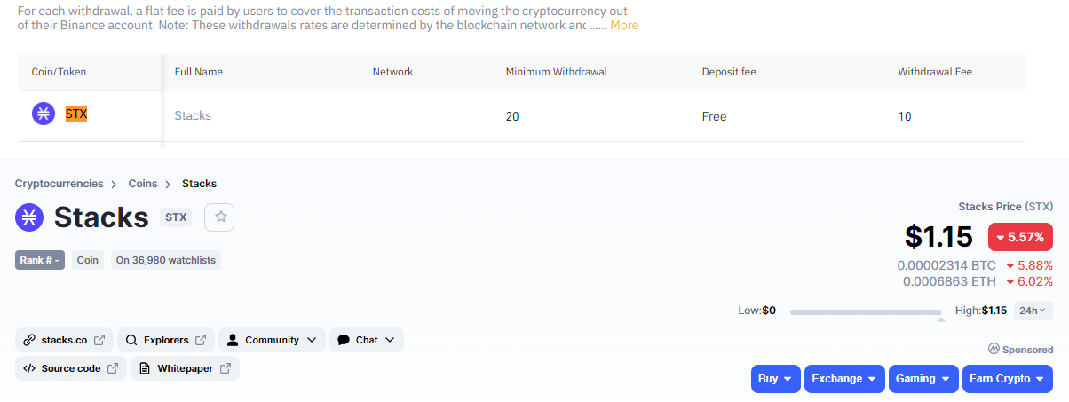Go to Coins breadcrumb
The width and height of the screenshot is (1069, 402).
(143, 184)
